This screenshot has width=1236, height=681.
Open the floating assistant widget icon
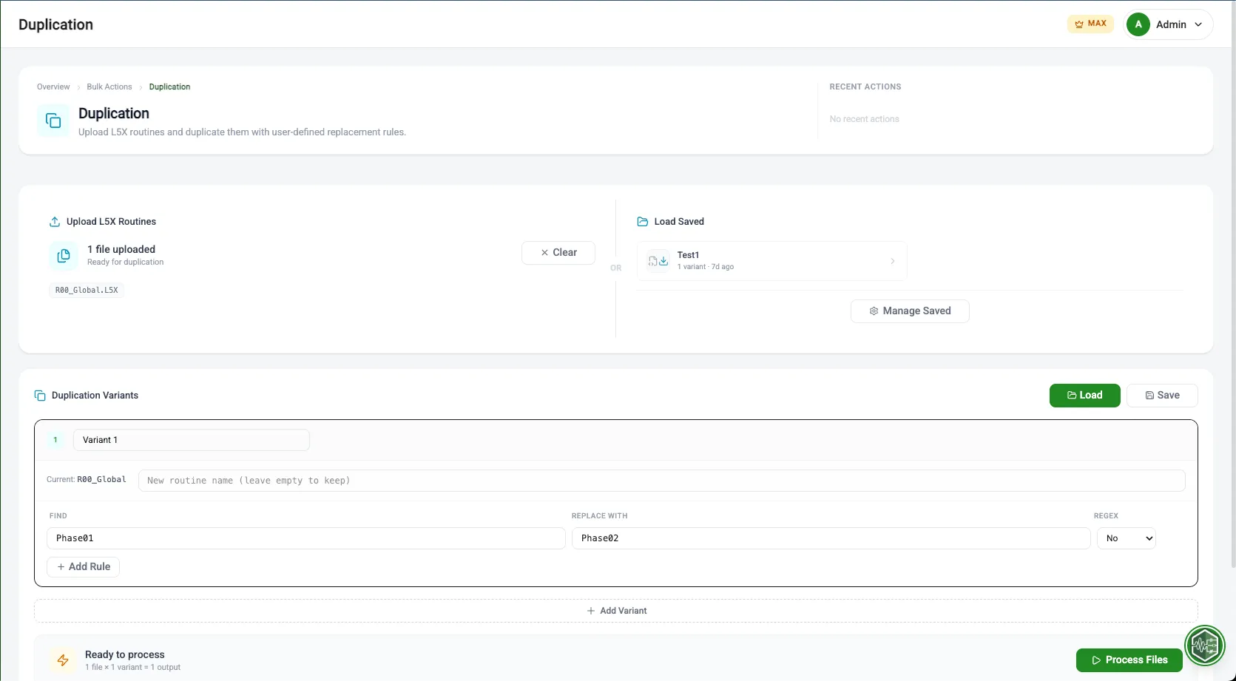coord(1205,646)
